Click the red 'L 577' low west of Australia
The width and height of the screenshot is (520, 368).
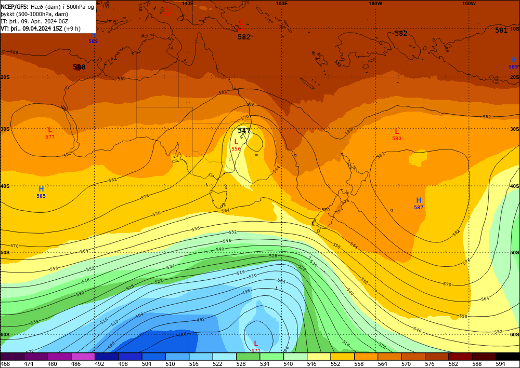coord(50,133)
